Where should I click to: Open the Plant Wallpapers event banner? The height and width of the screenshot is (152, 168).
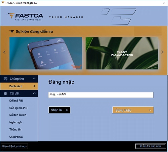122,53
